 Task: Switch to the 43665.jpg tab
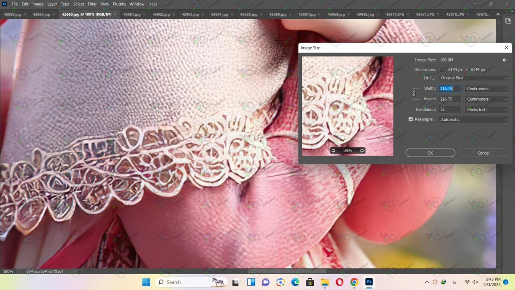pyautogui.click(x=248, y=14)
